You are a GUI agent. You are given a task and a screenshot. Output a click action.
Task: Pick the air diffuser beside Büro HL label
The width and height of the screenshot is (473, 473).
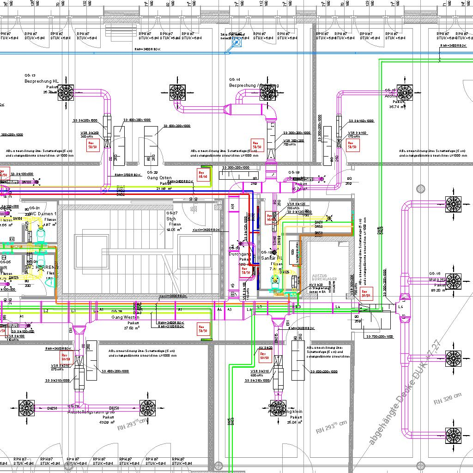[x=453, y=280]
